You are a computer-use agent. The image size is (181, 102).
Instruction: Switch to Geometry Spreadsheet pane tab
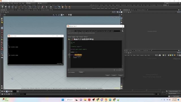[x=45, y=10]
